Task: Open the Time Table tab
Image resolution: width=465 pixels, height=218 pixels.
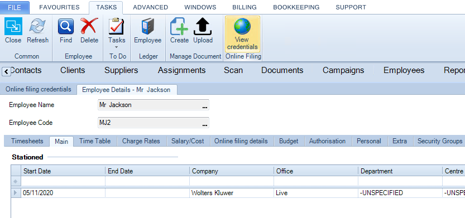Action: (95, 141)
